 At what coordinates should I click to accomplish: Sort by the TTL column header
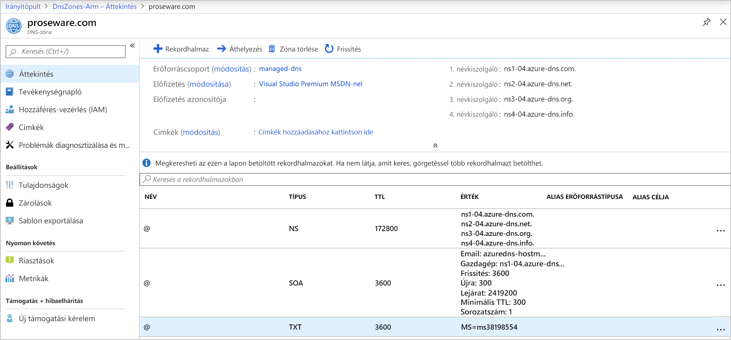pos(380,197)
